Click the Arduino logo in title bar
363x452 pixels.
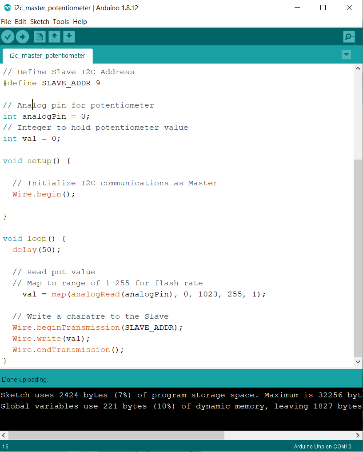coord(7,8)
